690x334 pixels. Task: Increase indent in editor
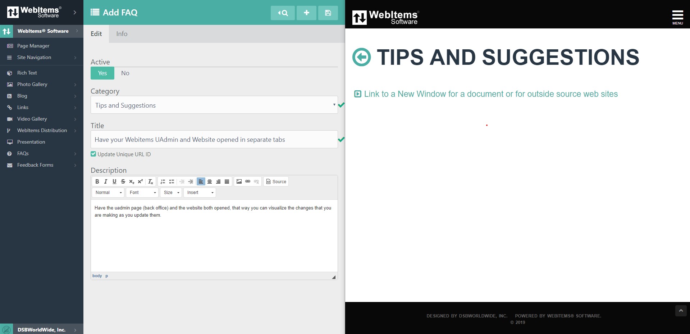coord(191,181)
